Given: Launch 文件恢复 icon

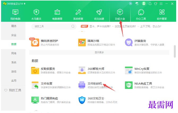Looking at the screenshot, I should click(35, 85).
